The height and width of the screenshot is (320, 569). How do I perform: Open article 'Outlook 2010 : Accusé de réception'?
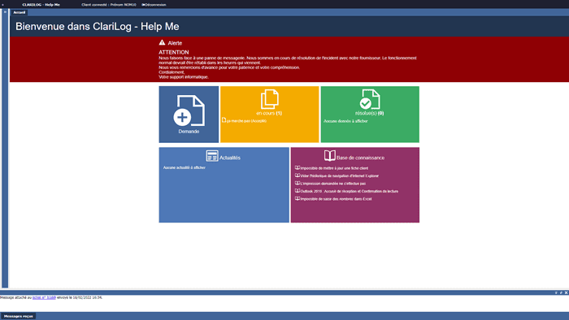tap(349, 191)
